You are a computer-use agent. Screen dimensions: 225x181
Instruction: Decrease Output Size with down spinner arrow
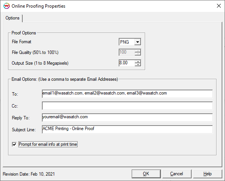(x=138, y=65)
